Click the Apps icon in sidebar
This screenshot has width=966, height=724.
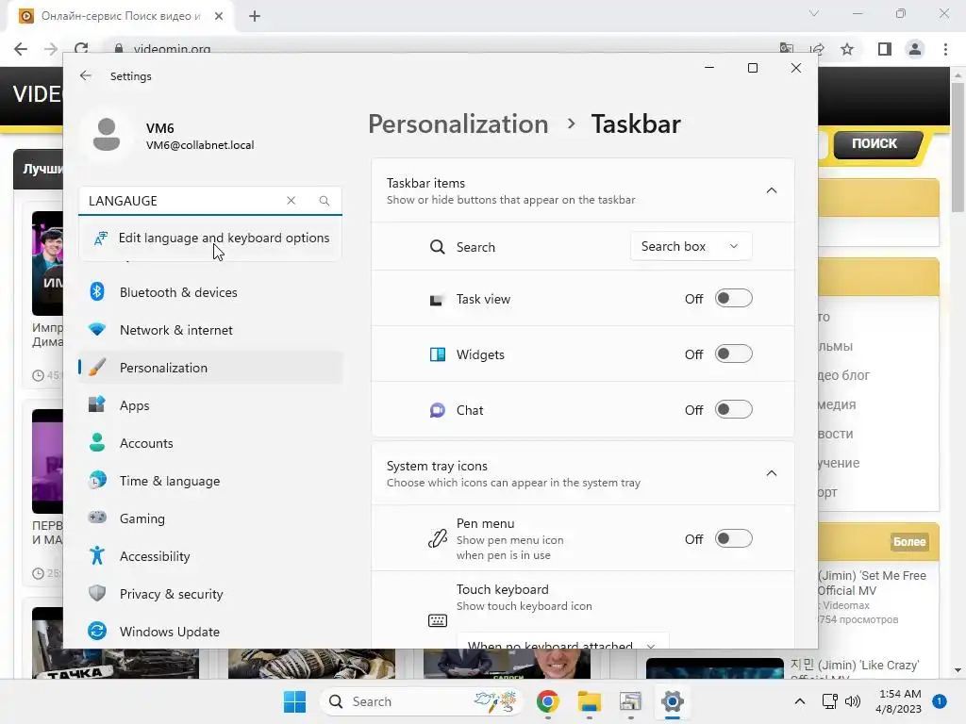click(x=97, y=404)
